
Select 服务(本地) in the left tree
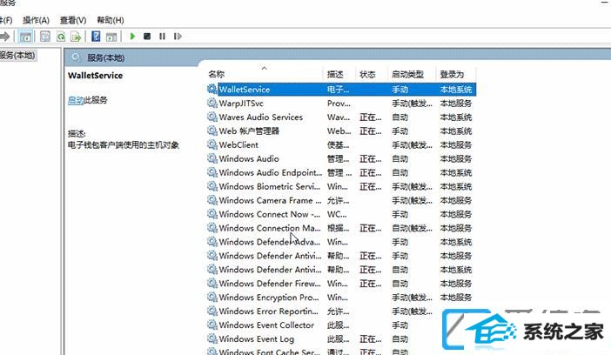click(x=17, y=56)
